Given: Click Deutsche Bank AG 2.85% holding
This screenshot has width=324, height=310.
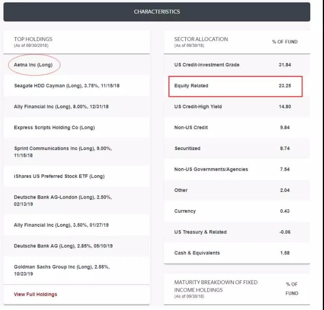Looking at the screenshot, I should pos(63,246).
